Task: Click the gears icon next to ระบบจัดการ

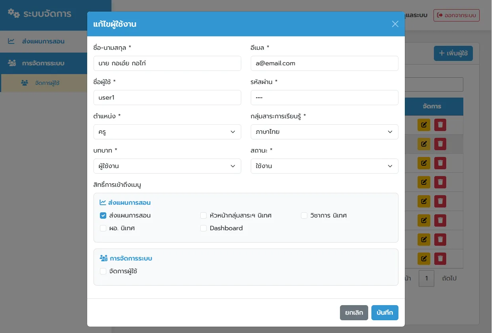Action: [x=14, y=14]
